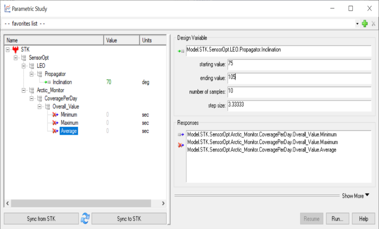Click the Sync to STK button

coord(129,219)
